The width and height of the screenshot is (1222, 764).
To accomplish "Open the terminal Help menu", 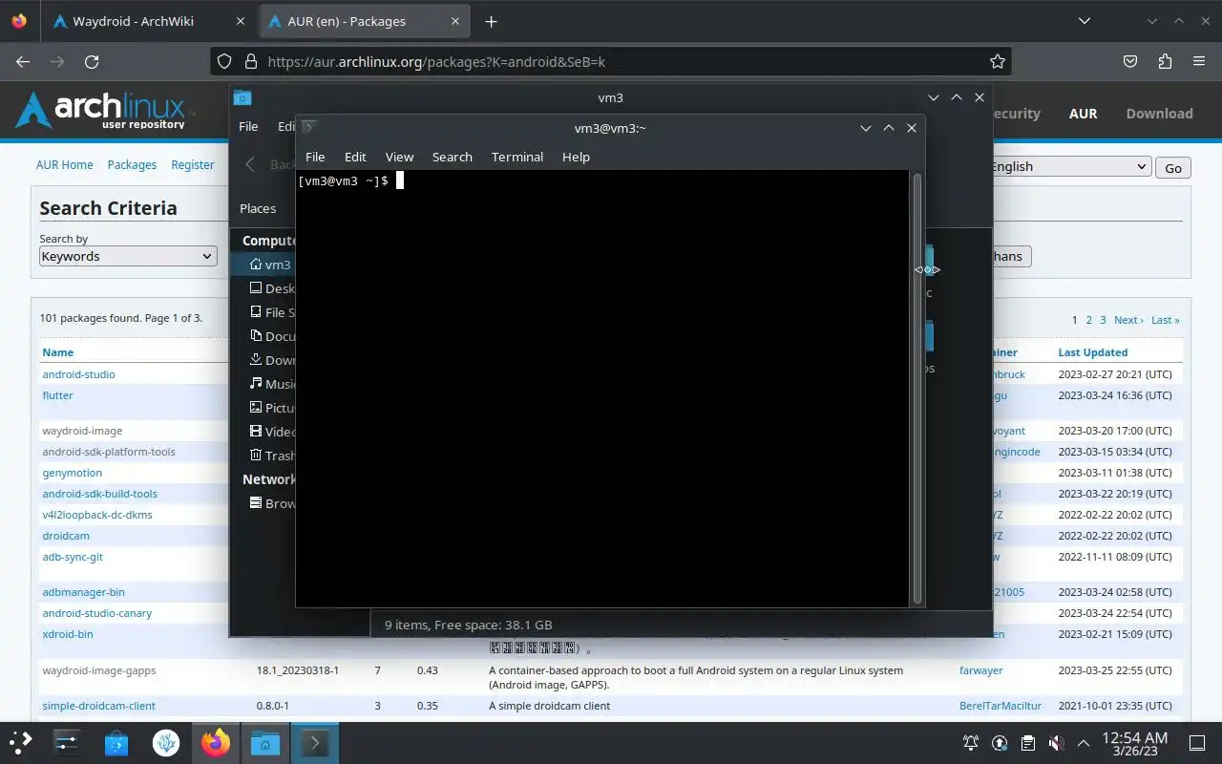I will (x=576, y=157).
